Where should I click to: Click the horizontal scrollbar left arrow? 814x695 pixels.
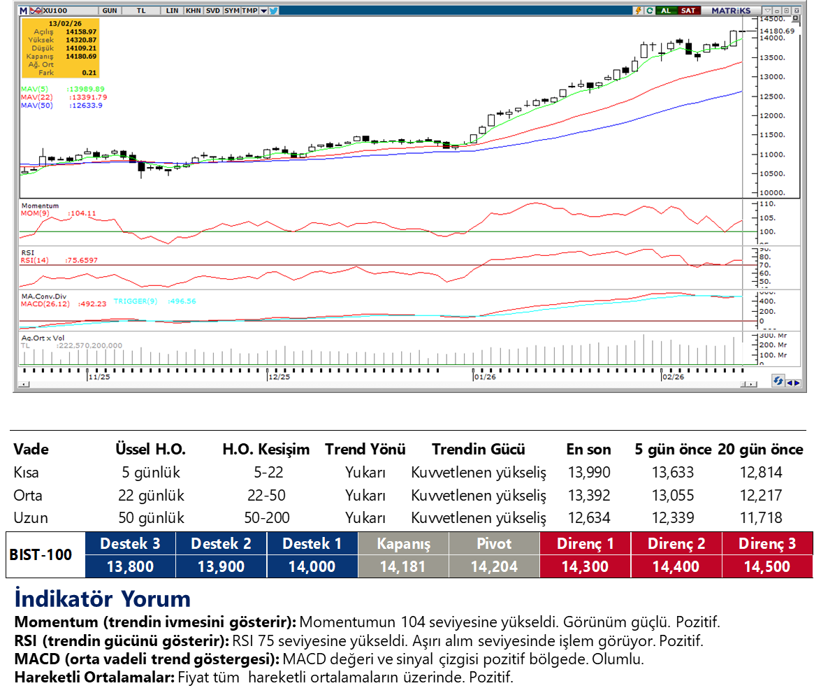pos(24,384)
